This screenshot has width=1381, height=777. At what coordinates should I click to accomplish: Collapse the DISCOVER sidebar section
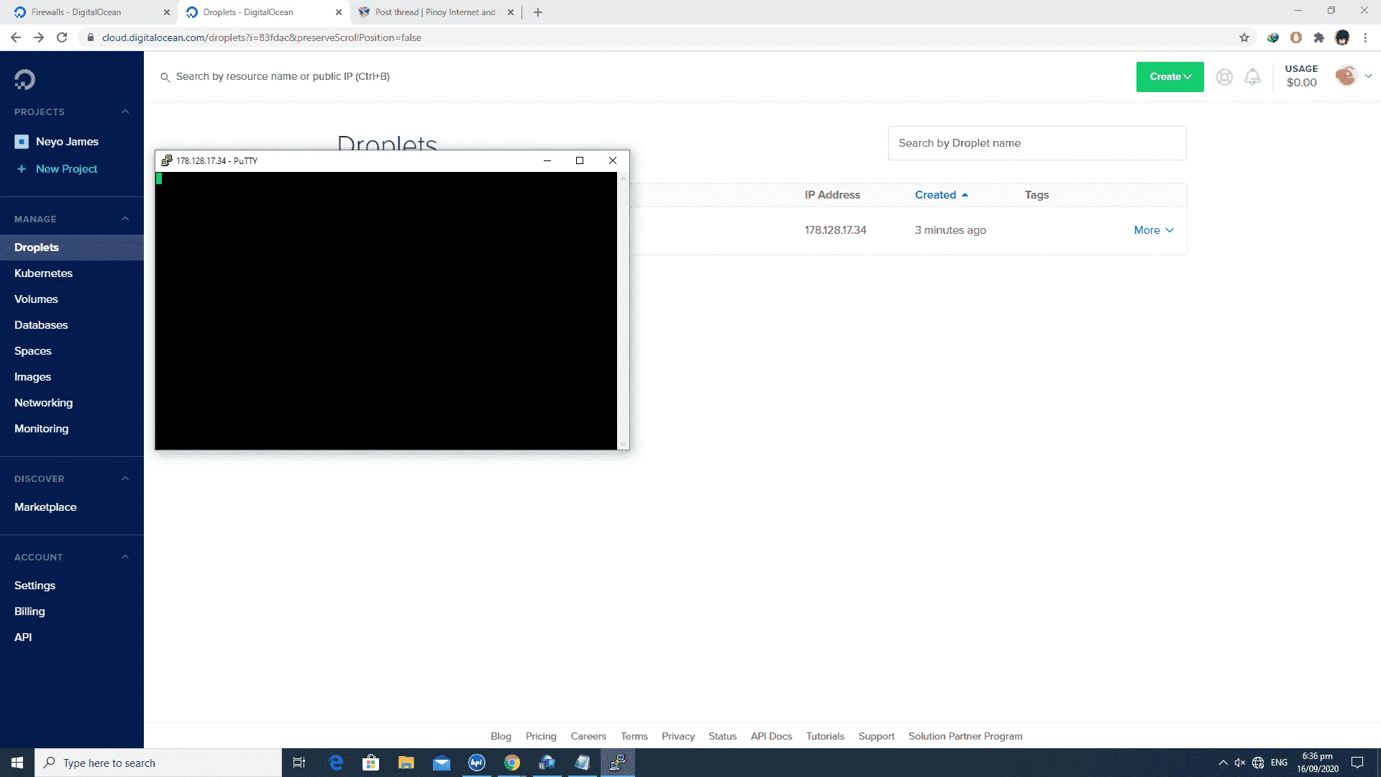[x=125, y=478]
